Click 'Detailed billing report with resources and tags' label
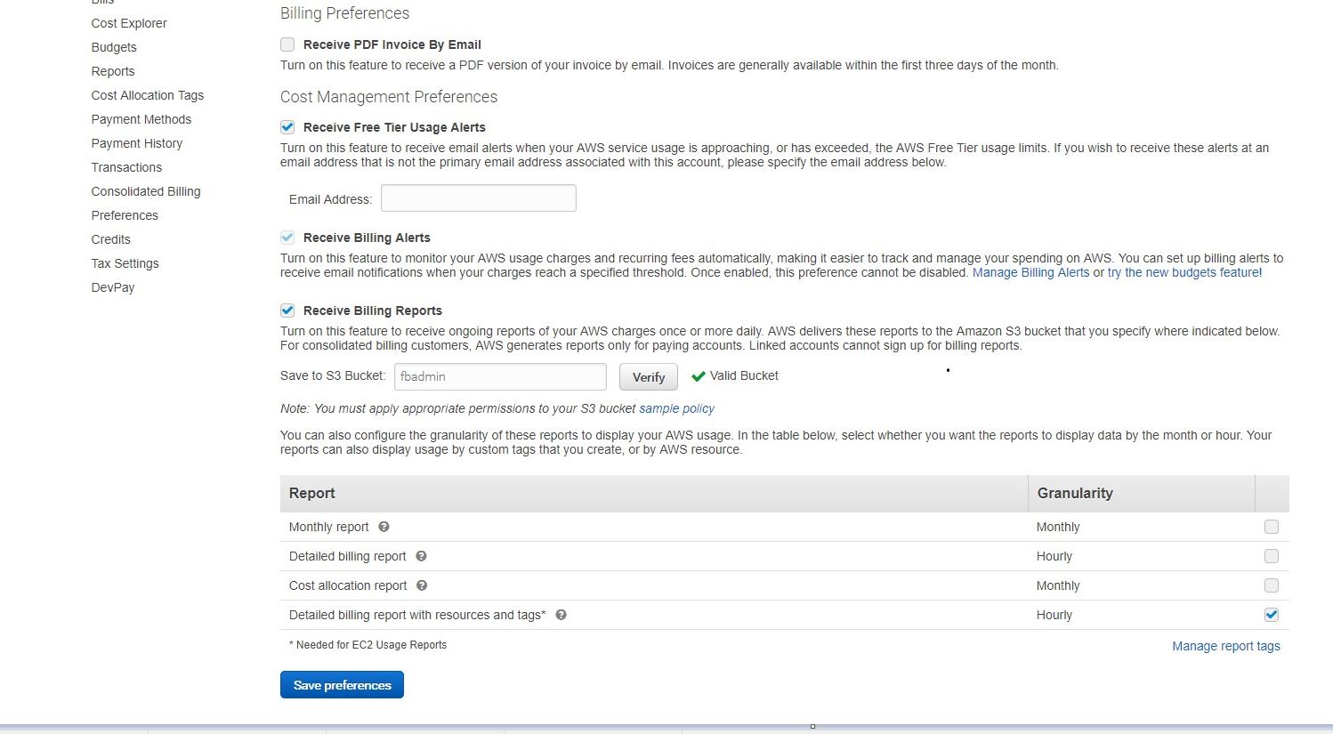 [417, 615]
